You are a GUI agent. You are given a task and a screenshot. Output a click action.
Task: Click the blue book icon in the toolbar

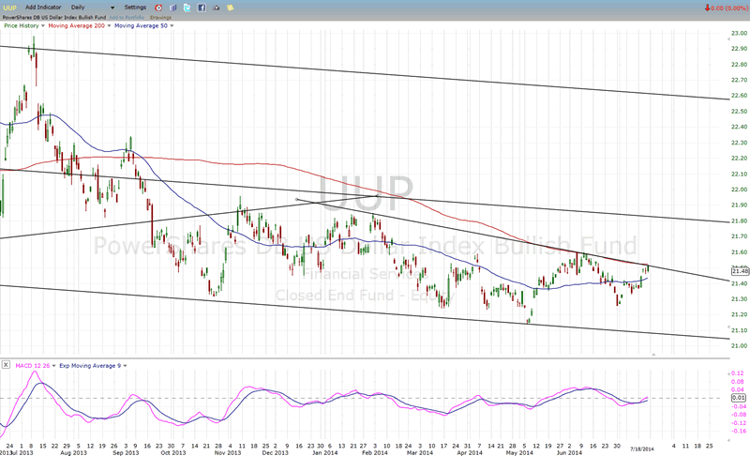[172, 8]
